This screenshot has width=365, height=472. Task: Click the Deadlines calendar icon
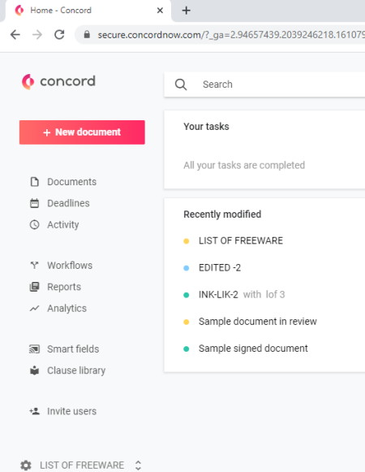(35, 203)
